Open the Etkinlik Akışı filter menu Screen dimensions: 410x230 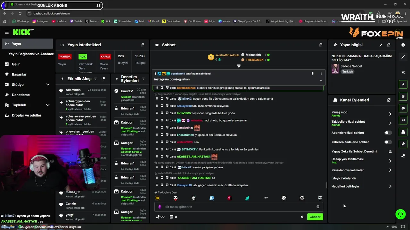point(95,79)
